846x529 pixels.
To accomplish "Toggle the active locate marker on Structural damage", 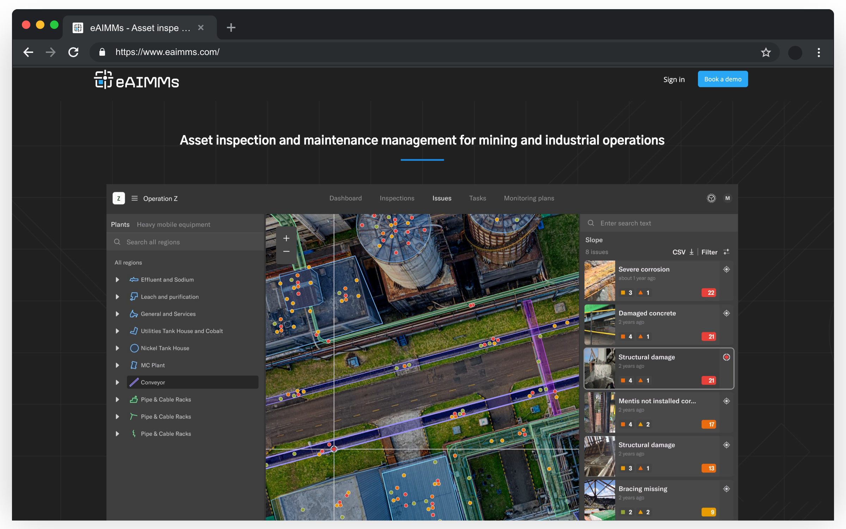I will [727, 357].
